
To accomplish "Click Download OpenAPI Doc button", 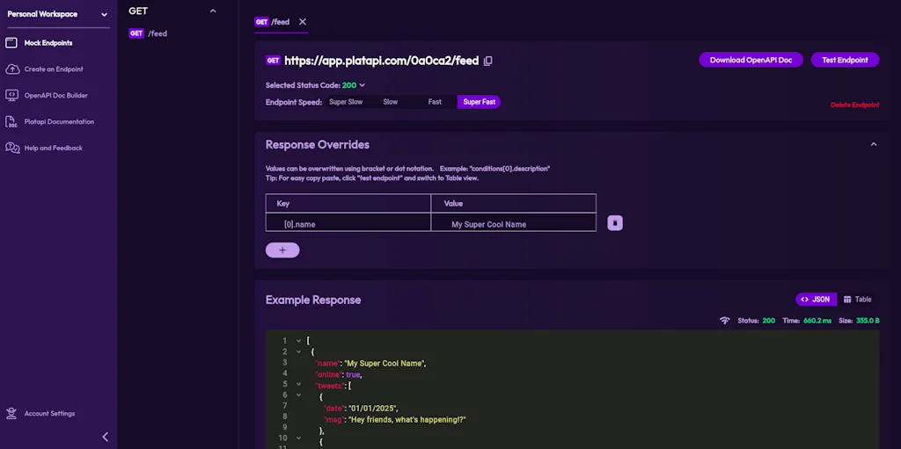I will click(x=751, y=60).
